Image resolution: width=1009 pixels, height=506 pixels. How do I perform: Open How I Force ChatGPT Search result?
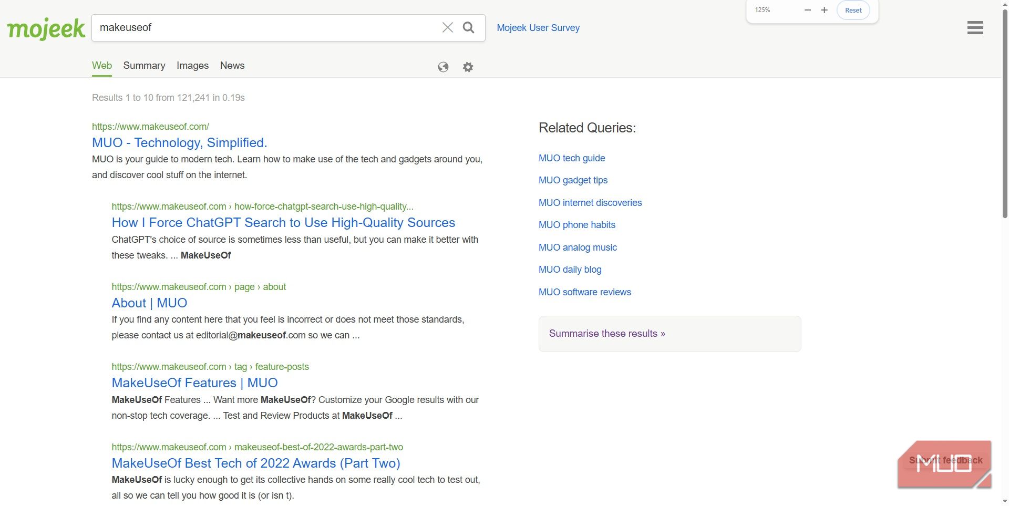283,223
